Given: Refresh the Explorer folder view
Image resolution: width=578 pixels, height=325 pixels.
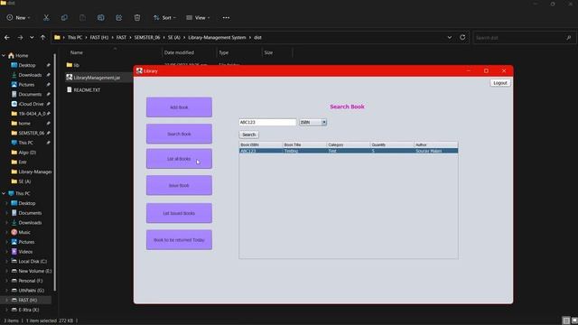Looking at the screenshot, I should [462, 38].
